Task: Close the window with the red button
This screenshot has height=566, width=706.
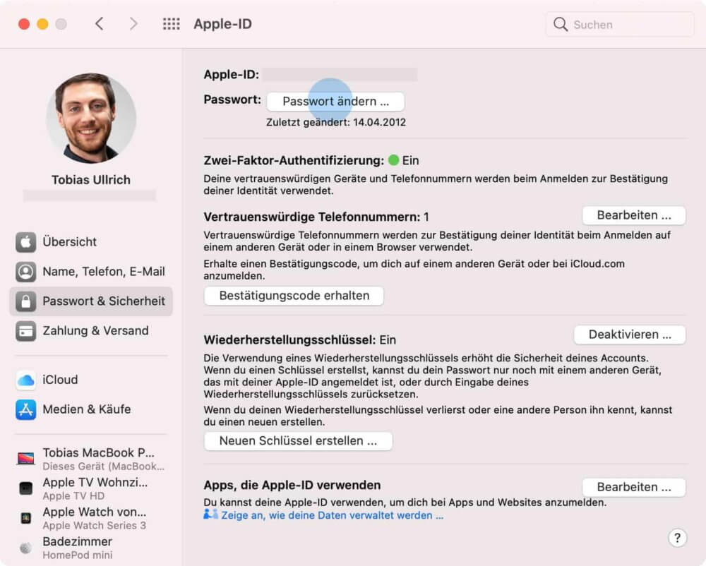Action: click(24, 24)
